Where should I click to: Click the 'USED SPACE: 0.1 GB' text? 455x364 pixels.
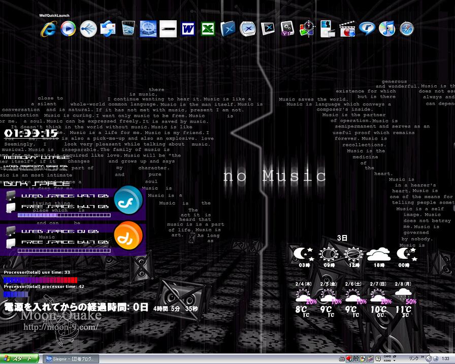coord(60,231)
